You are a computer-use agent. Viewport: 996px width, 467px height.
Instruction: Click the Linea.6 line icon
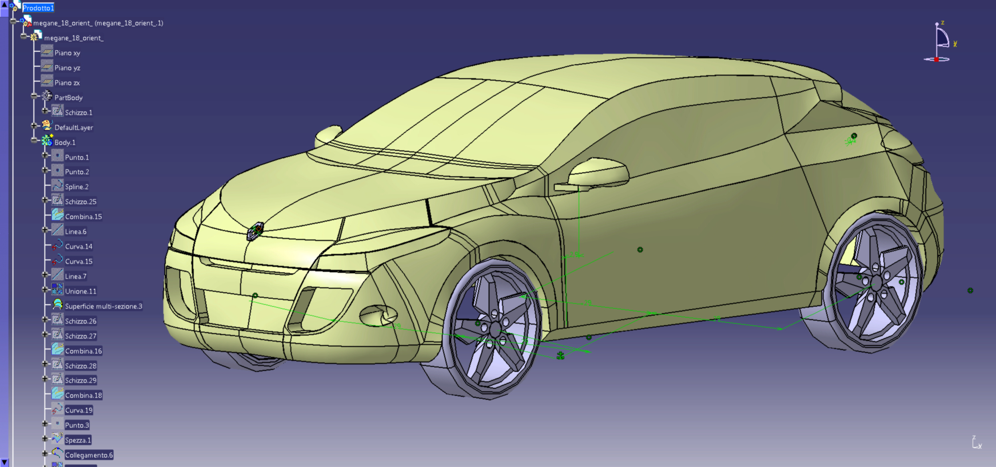pyautogui.click(x=58, y=230)
